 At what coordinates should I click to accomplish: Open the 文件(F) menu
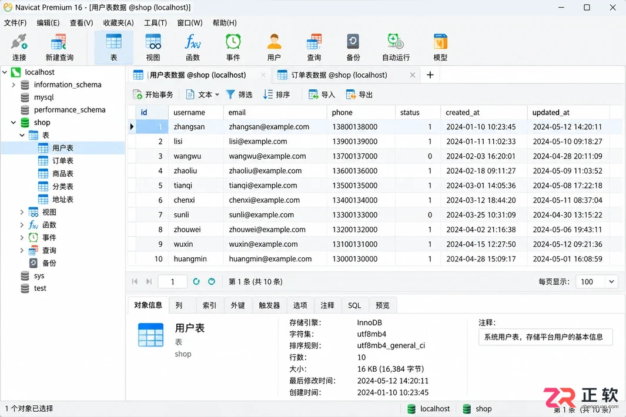15,23
